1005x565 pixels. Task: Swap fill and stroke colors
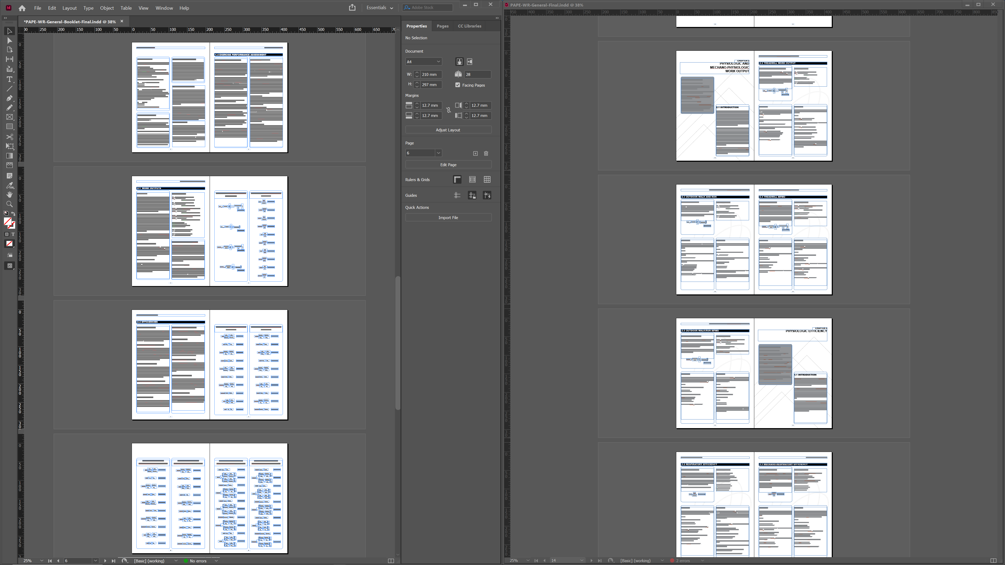click(x=13, y=214)
